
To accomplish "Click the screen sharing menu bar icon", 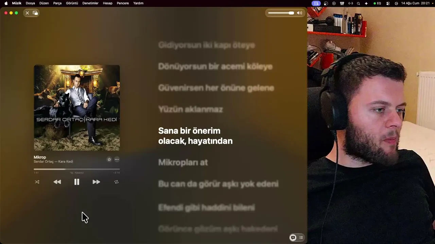I will click(x=316, y=3).
